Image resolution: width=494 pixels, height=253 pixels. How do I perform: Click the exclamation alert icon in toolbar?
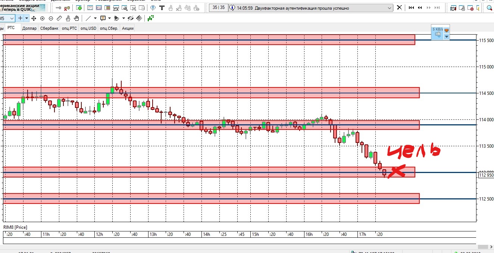pyautogui.click(x=153, y=8)
